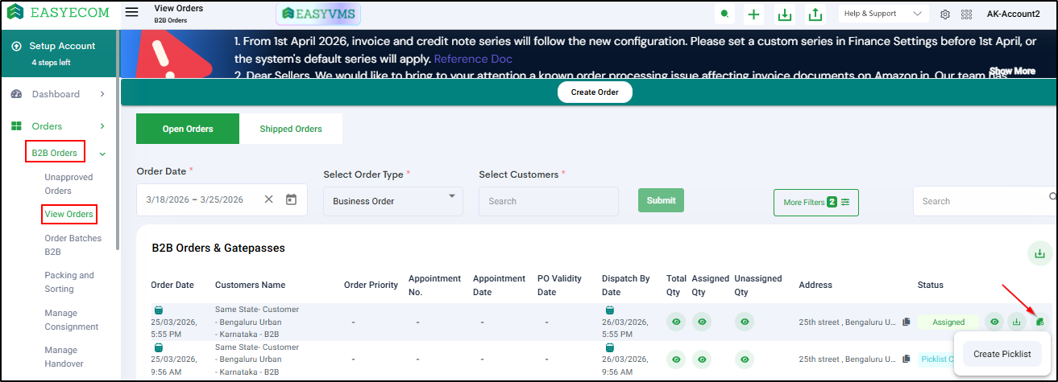Click the green plus icon in top bar
Image resolution: width=1058 pixels, height=382 pixels.
(x=753, y=14)
